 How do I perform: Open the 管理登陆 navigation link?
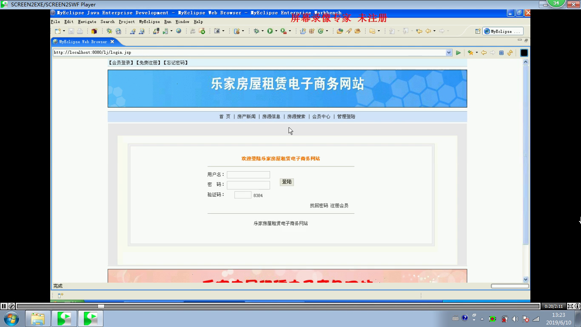[346, 117]
